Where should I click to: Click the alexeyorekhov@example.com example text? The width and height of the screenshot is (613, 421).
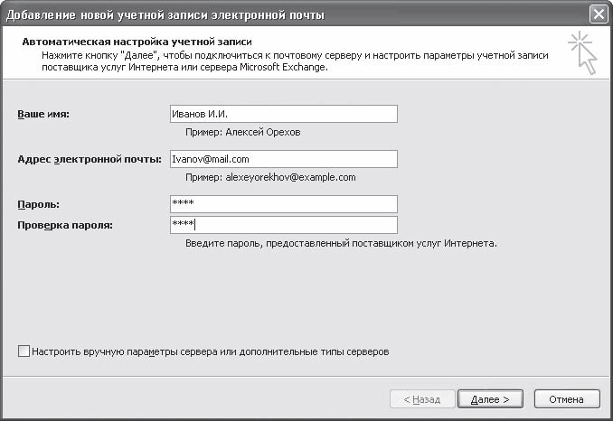[270, 177]
